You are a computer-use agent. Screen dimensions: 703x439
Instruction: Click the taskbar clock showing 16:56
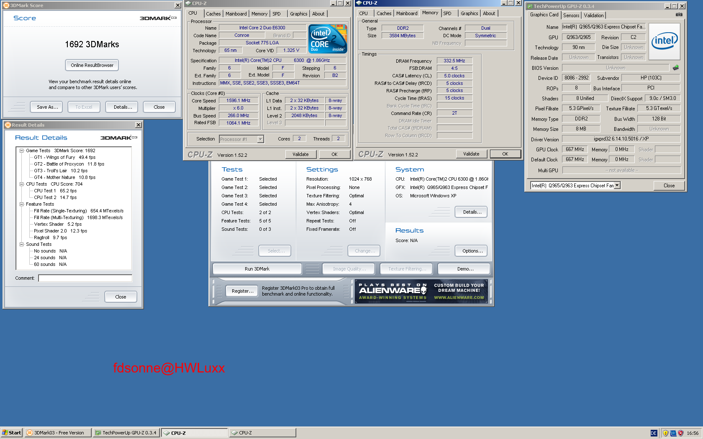pos(693,433)
